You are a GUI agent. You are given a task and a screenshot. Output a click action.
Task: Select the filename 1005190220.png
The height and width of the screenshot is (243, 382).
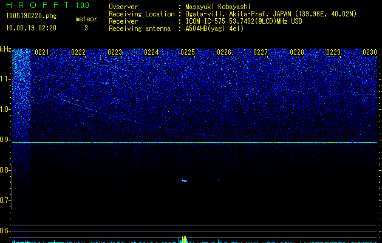click(32, 16)
